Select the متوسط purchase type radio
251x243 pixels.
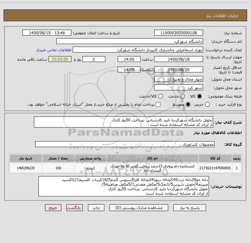188,104
